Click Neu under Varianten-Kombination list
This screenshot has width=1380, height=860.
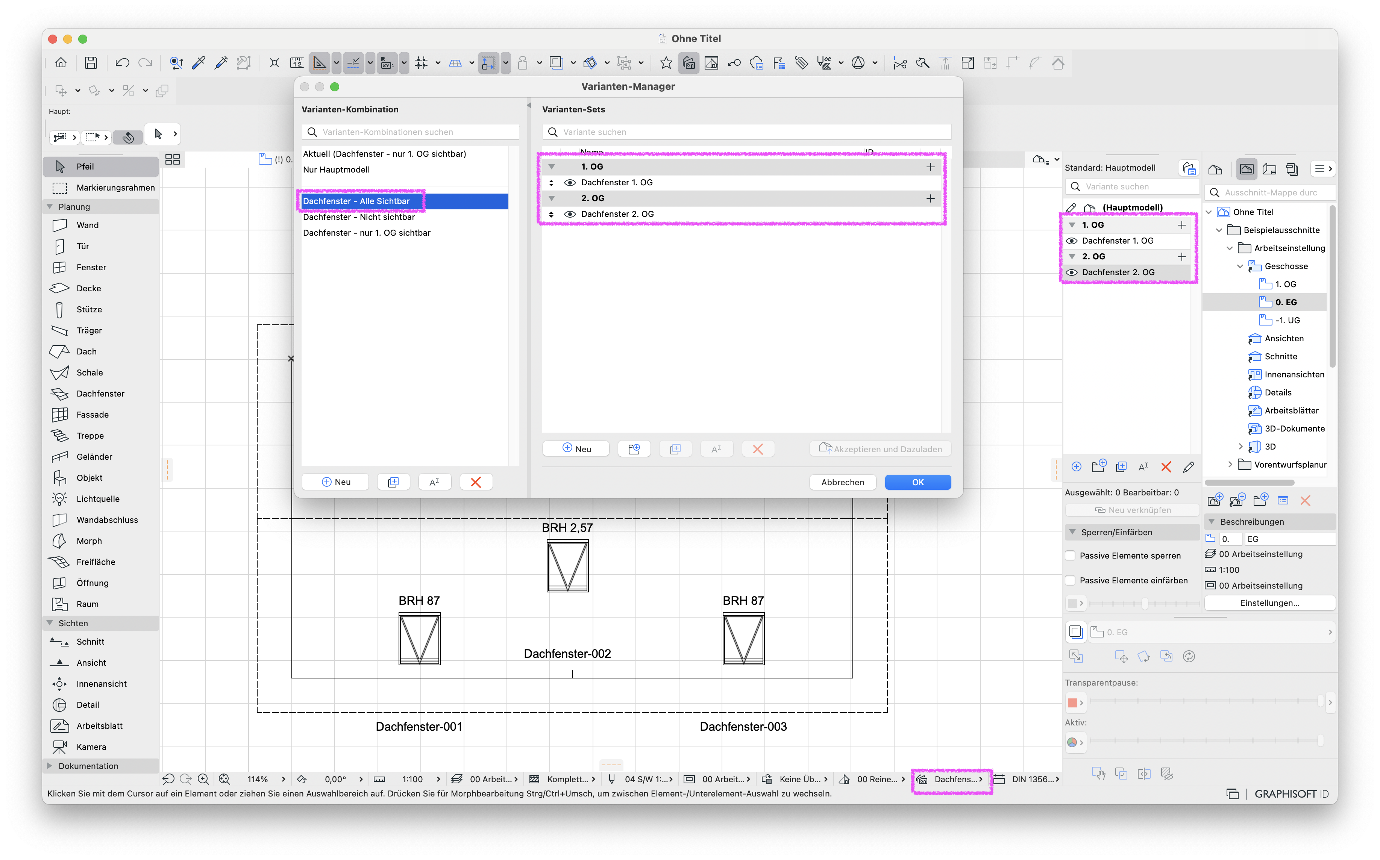[336, 482]
